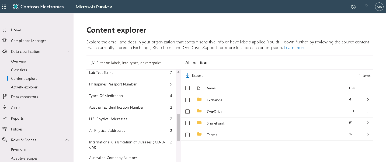Expand the SharePoint location row chevron

pyautogui.click(x=368, y=122)
